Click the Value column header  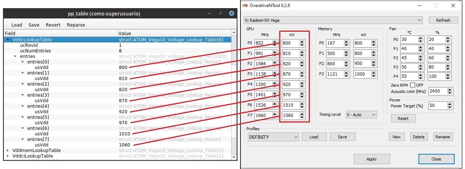tap(174, 33)
